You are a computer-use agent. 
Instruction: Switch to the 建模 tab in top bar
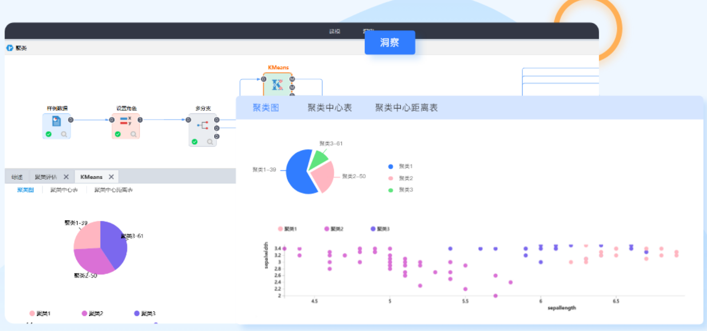tap(335, 32)
